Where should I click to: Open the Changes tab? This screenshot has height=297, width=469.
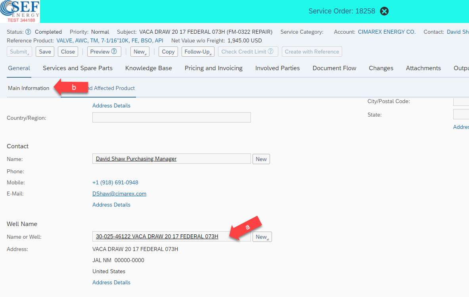pyautogui.click(x=381, y=68)
